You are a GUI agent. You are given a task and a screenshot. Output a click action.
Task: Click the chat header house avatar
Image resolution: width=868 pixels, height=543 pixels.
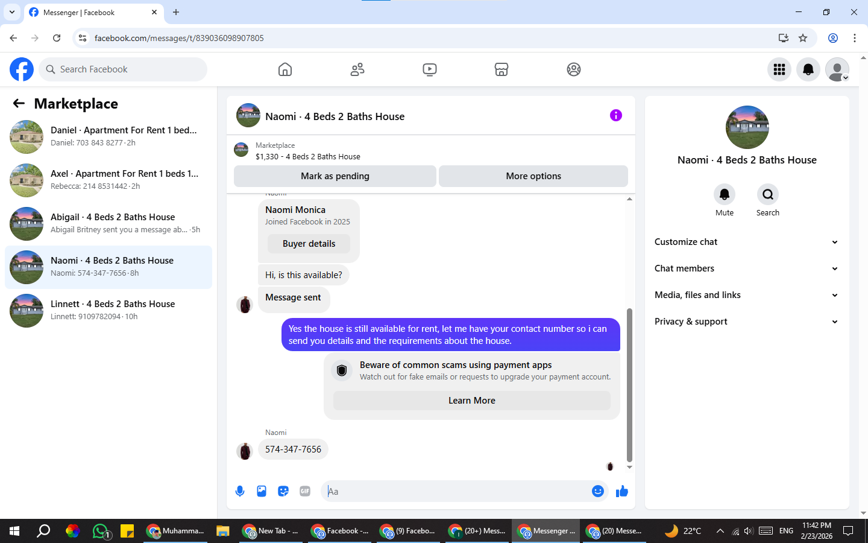[x=248, y=115]
